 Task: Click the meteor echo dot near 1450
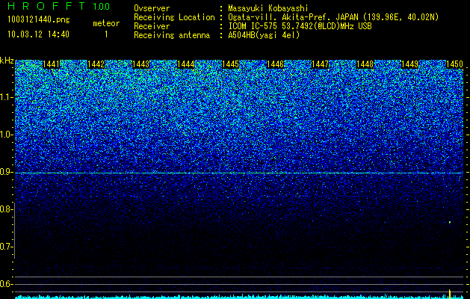click(450, 222)
